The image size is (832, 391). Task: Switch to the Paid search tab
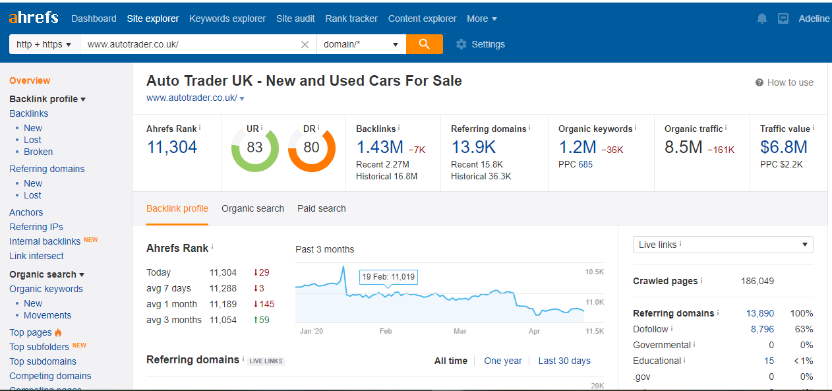coord(322,208)
